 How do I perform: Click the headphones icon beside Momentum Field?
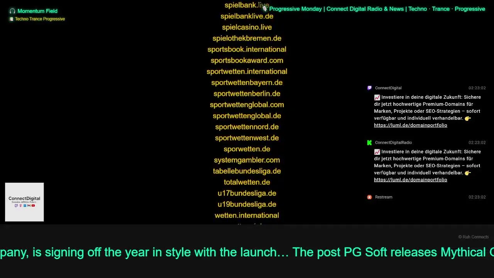pyautogui.click(x=12, y=11)
